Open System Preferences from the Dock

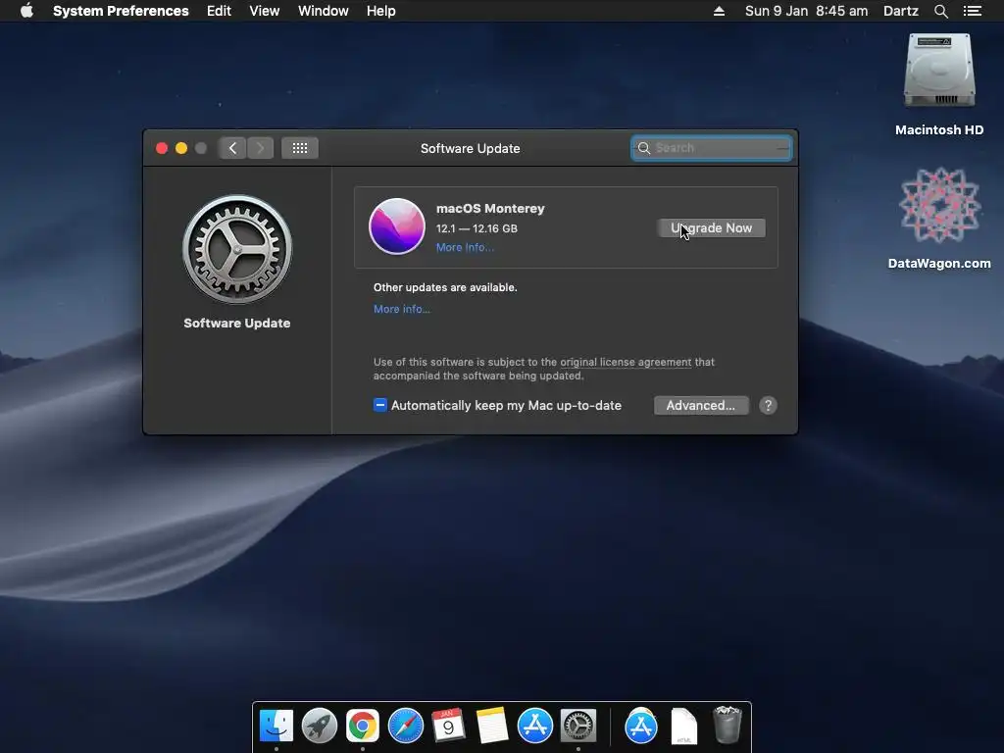coord(578,727)
